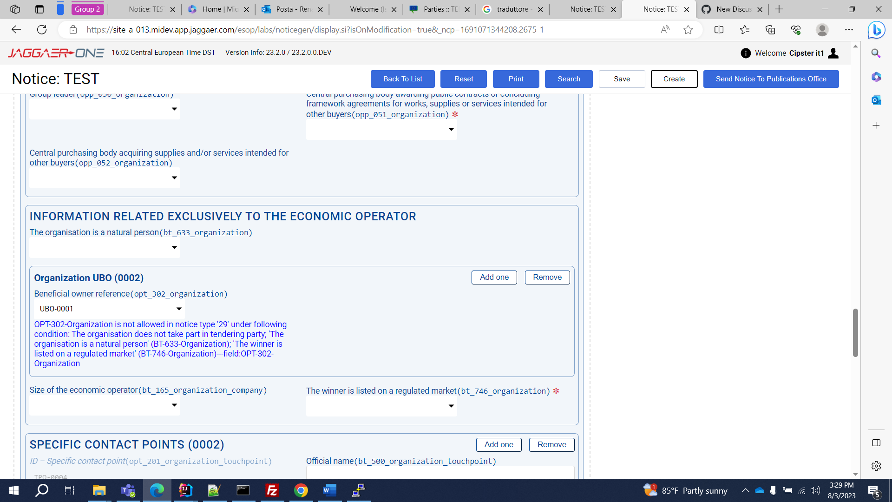Open Bing Copilot in the Edge sidebar
Image resolution: width=892 pixels, height=502 pixels.
pos(876,30)
